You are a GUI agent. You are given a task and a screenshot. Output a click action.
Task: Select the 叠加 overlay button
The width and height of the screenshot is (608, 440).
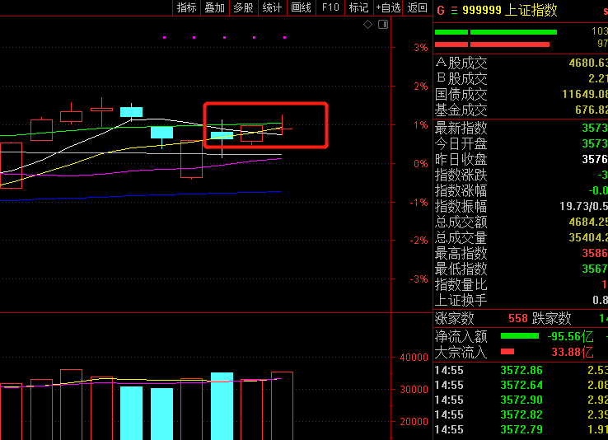point(214,7)
